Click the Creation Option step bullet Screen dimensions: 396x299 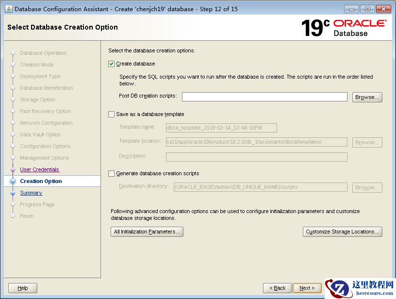[x=13, y=181]
